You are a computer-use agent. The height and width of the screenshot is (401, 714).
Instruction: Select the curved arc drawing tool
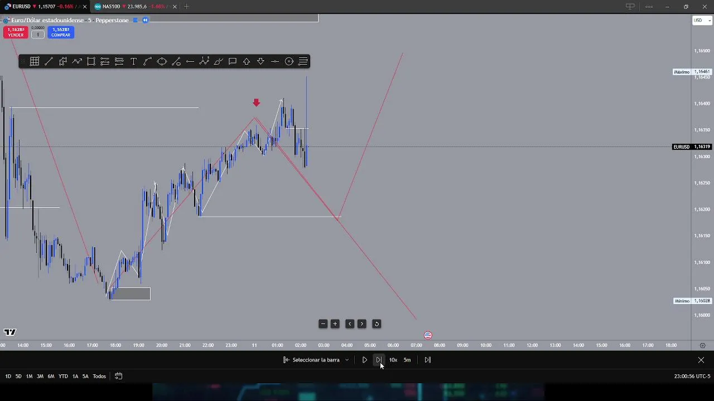click(148, 61)
